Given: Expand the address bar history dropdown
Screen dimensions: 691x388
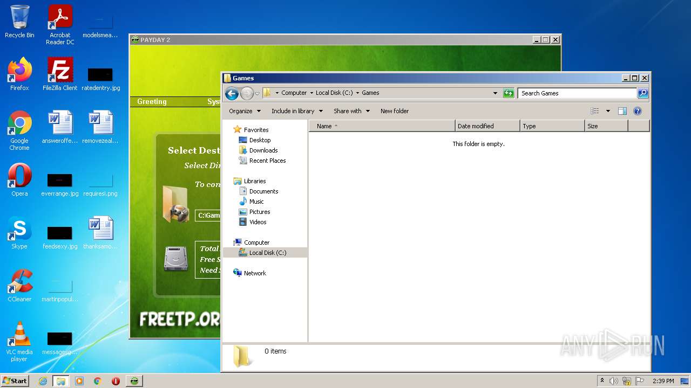Looking at the screenshot, I should click(495, 93).
